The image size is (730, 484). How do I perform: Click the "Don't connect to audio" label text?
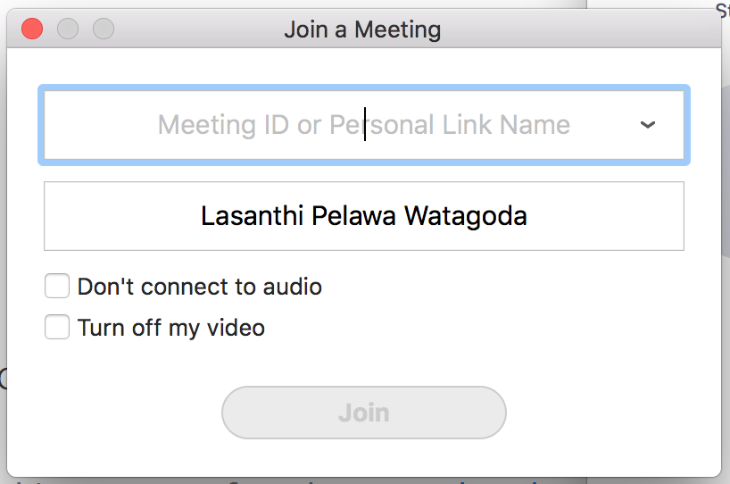click(200, 287)
